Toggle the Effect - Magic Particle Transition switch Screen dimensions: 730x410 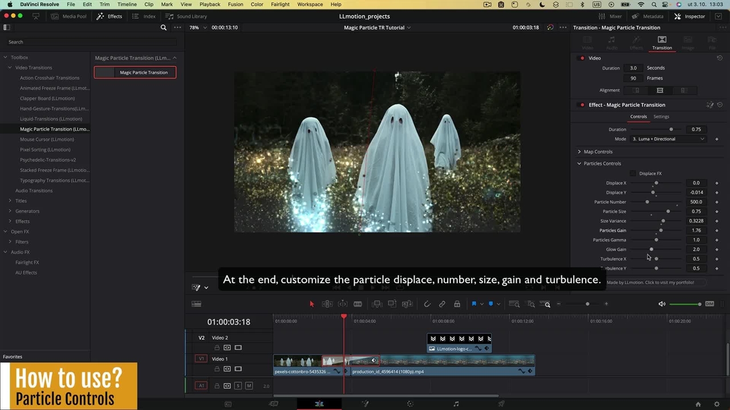point(582,105)
